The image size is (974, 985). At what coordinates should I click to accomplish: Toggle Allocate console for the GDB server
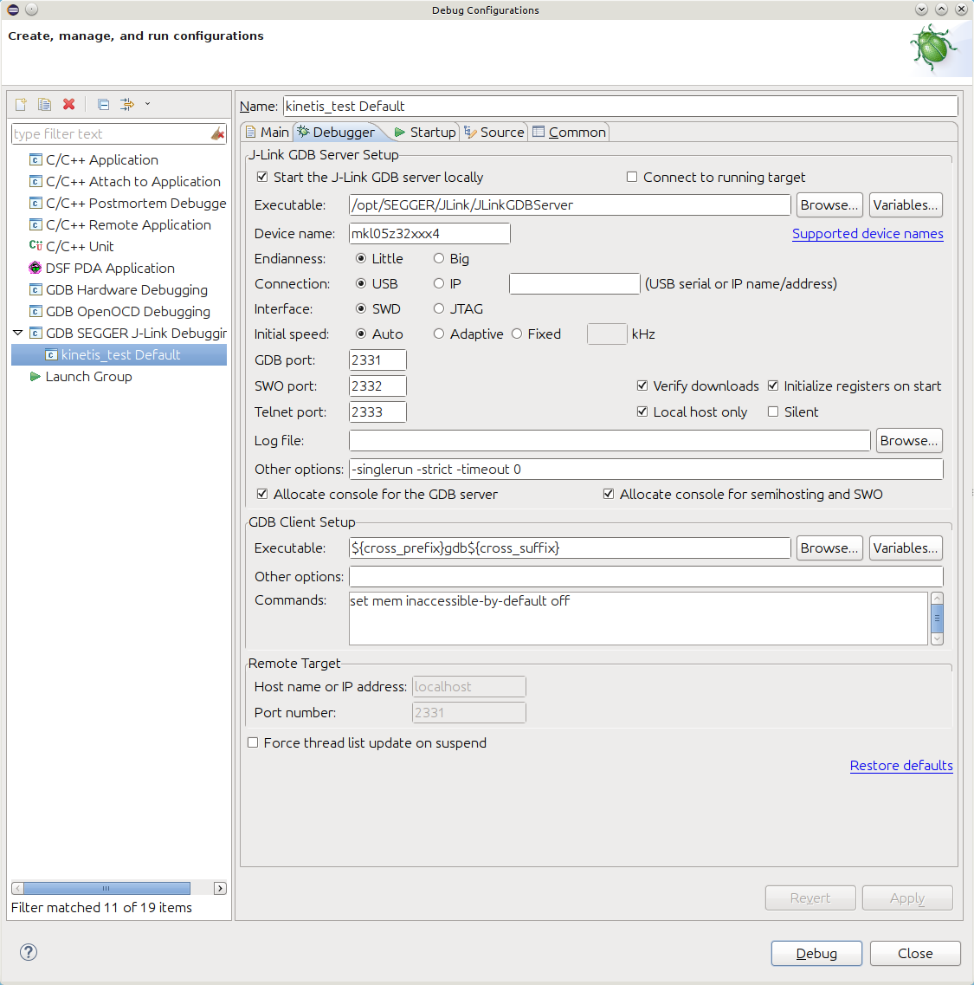(x=261, y=494)
